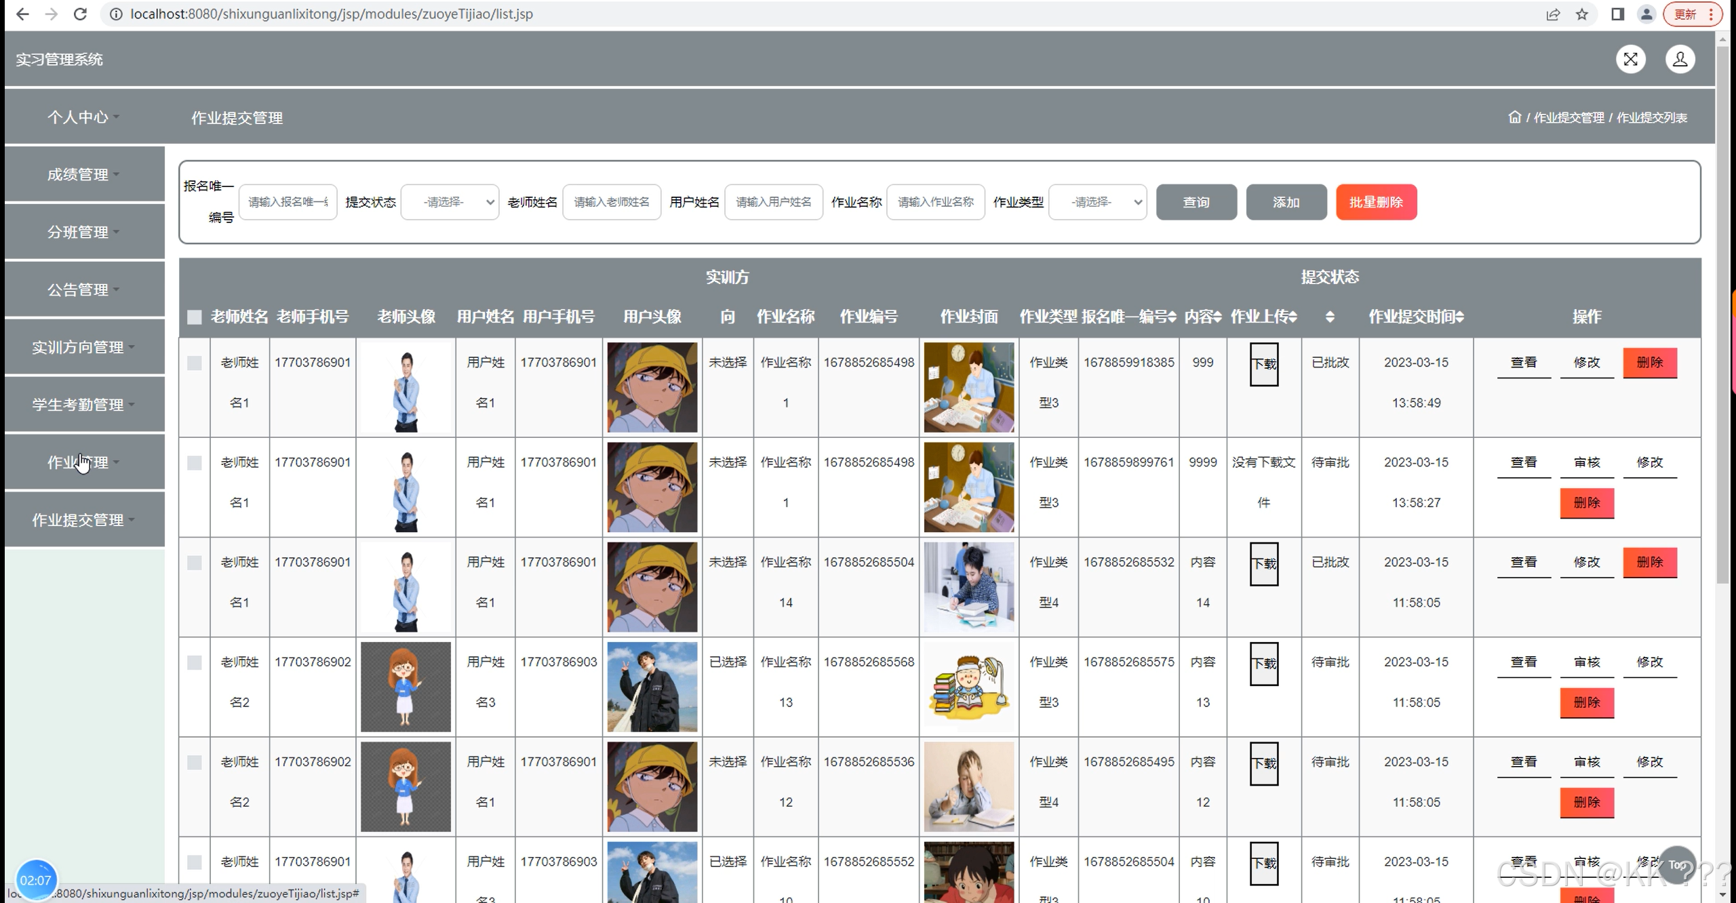Click the home icon in the breadcrumb
1736x903 pixels.
pyautogui.click(x=1515, y=116)
